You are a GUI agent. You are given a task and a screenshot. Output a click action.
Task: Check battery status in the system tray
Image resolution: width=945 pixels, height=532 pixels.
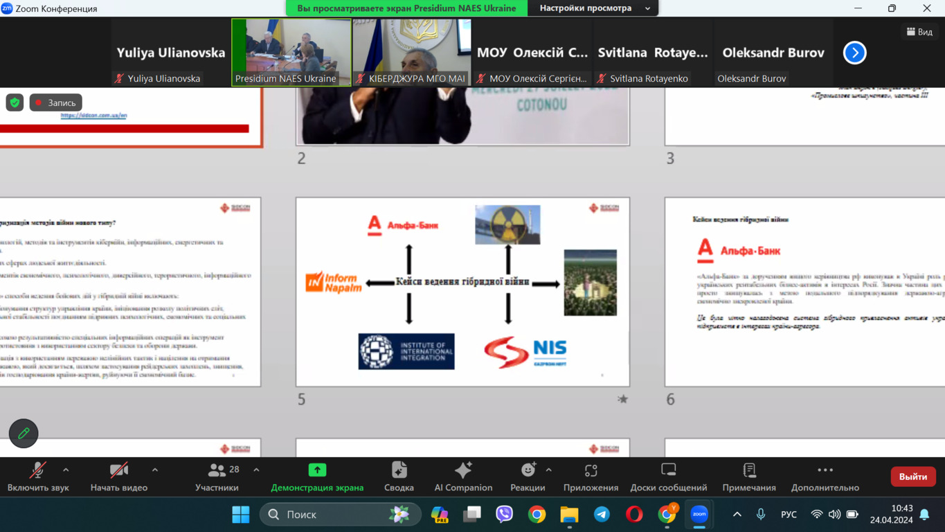tap(852, 515)
